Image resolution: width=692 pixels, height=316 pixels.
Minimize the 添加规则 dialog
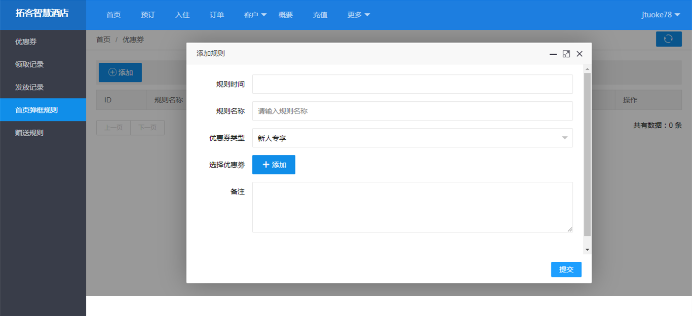553,54
